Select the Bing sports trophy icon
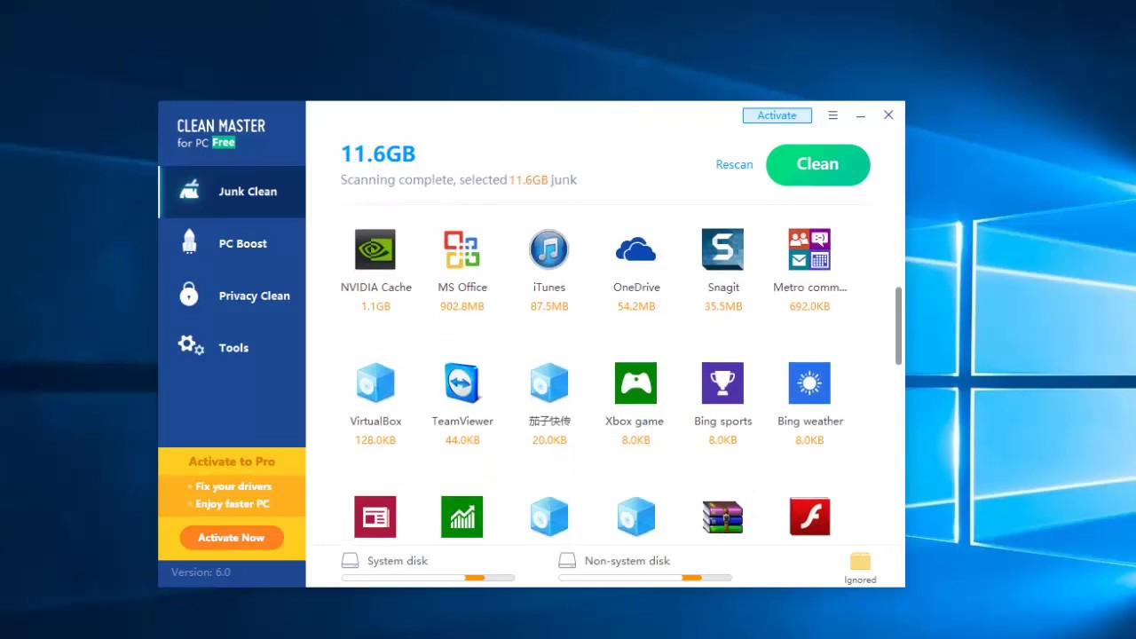 722,383
